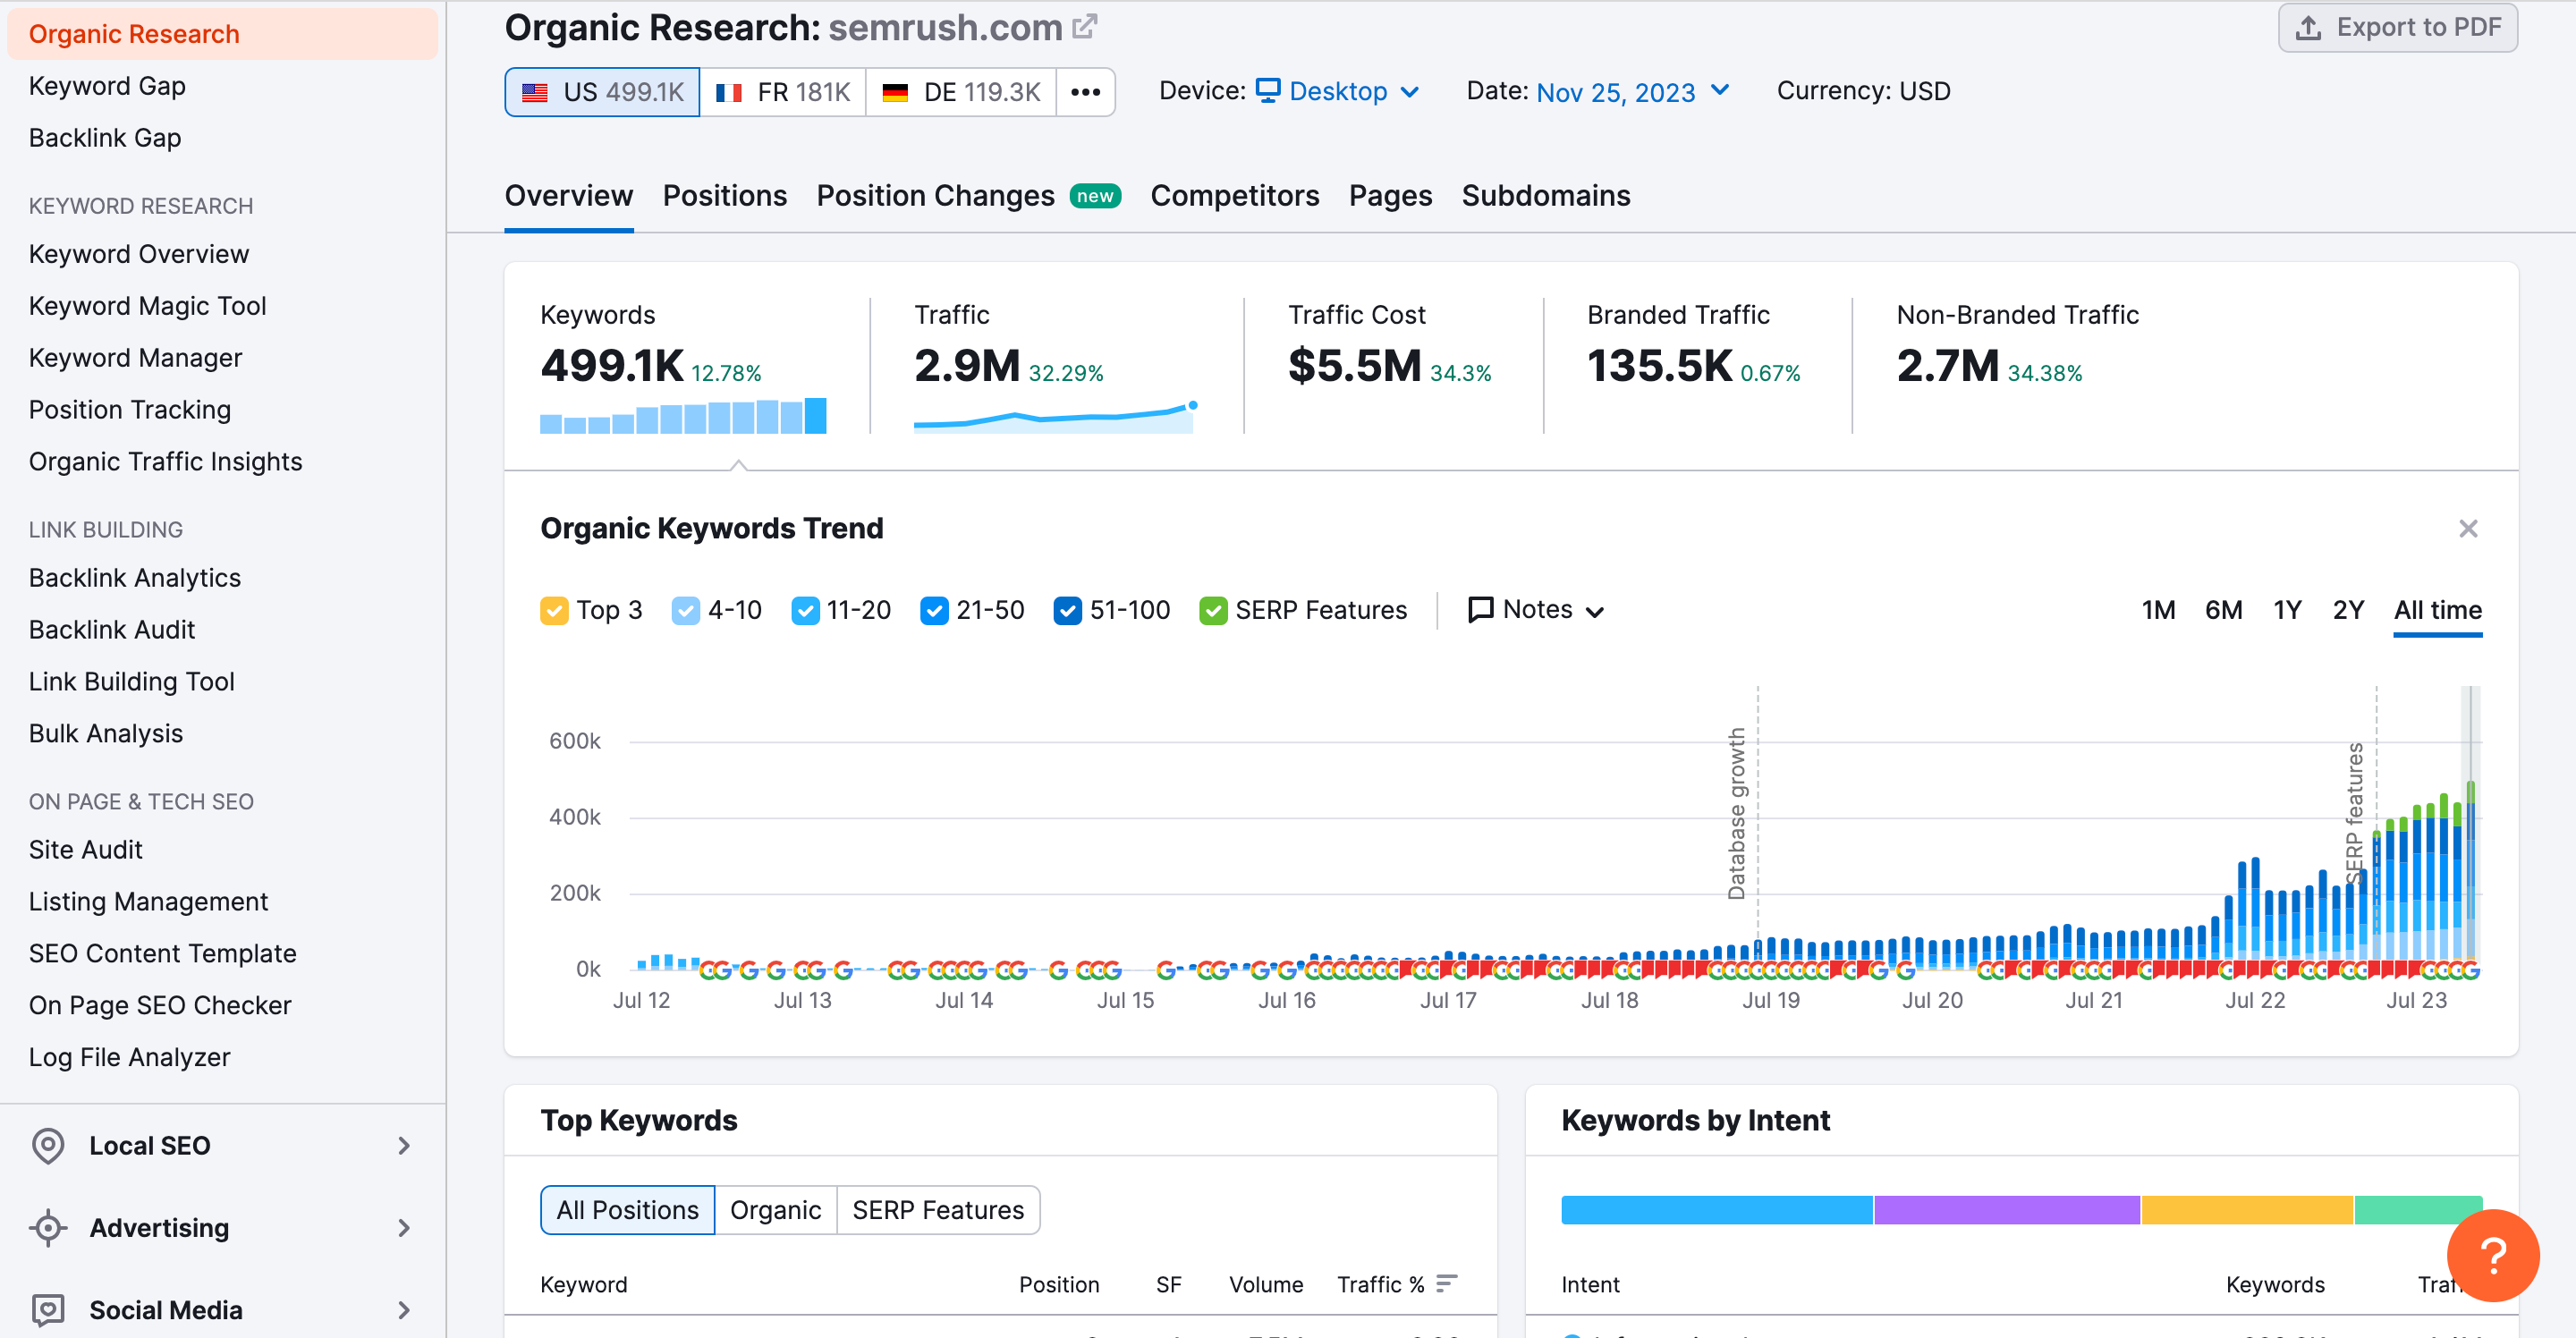Select the All Positions keyword filter
This screenshot has width=2576, height=1338.
click(627, 1210)
